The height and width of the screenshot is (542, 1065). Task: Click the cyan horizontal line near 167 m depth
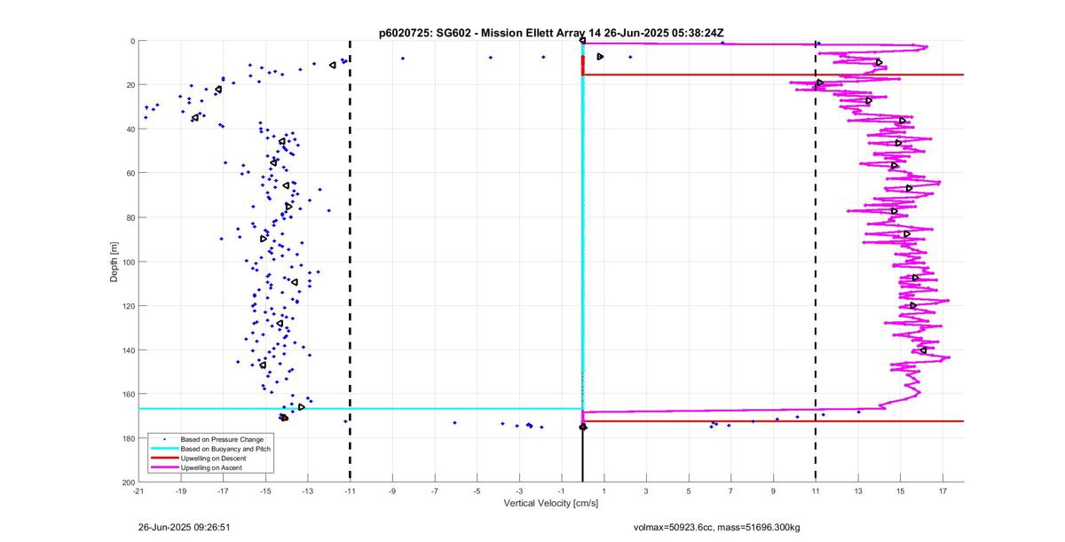click(x=360, y=409)
